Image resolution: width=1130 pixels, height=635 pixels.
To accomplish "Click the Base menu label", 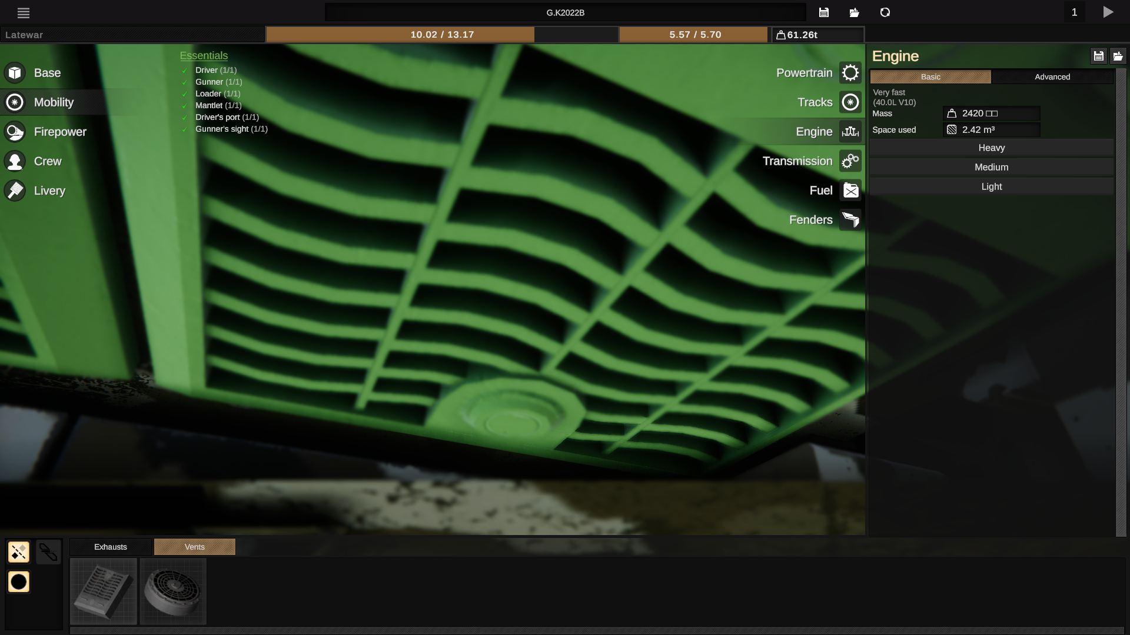I will click(x=48, y=73).
